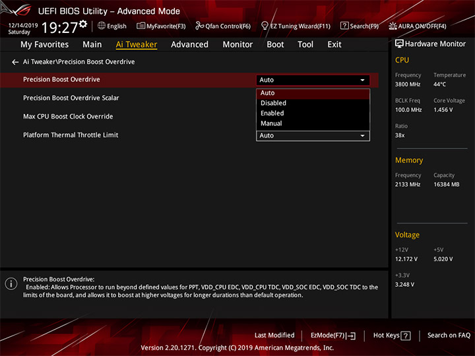Click the Memory frequency 2133 MHz value

click(408, 185)
